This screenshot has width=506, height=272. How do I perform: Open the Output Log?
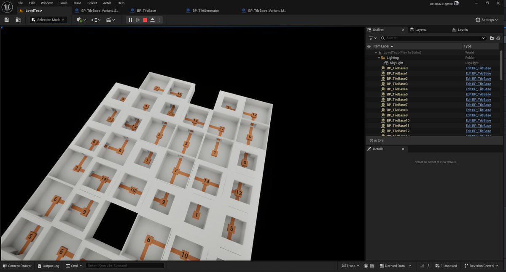tap(48, 266)
